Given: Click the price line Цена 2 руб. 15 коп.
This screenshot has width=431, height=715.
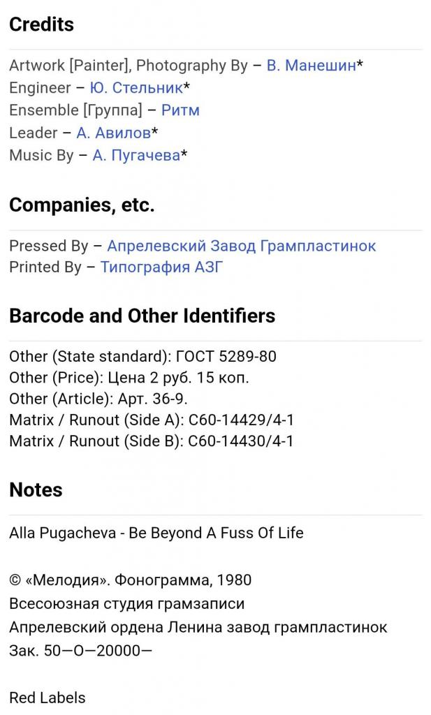Looking at the screenshot, I should pyautogui.click(x=129, y=378).
